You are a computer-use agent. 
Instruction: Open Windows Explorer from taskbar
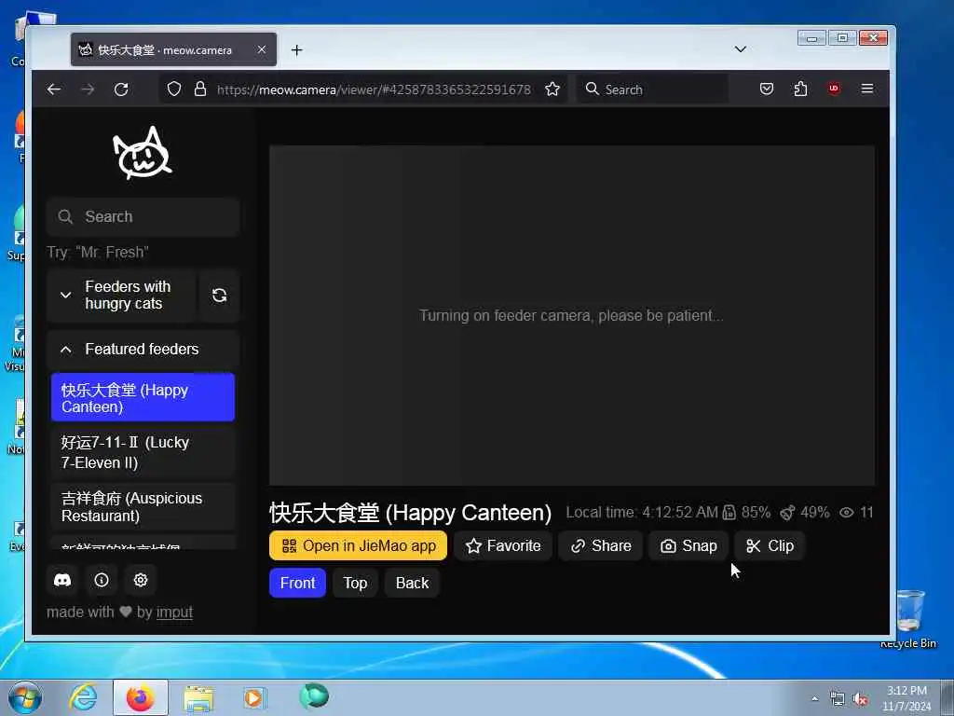point(198,698)
